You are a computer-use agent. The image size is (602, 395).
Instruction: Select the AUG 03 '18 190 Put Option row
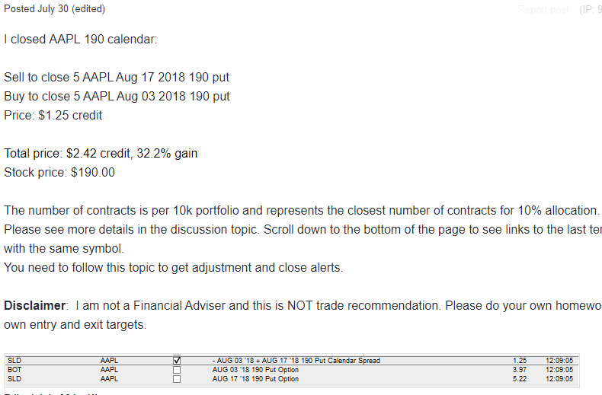pyautogui.click(x=292, y=370)
